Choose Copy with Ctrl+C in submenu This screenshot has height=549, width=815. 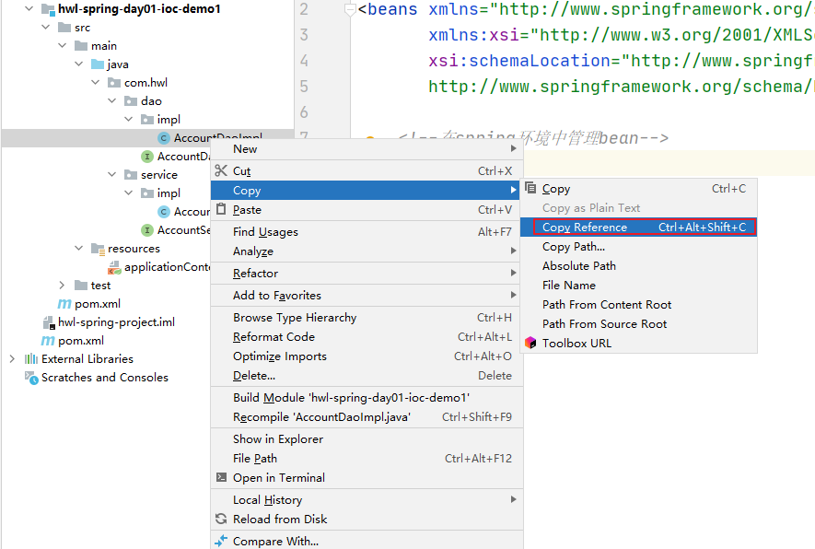click(638, 189)
